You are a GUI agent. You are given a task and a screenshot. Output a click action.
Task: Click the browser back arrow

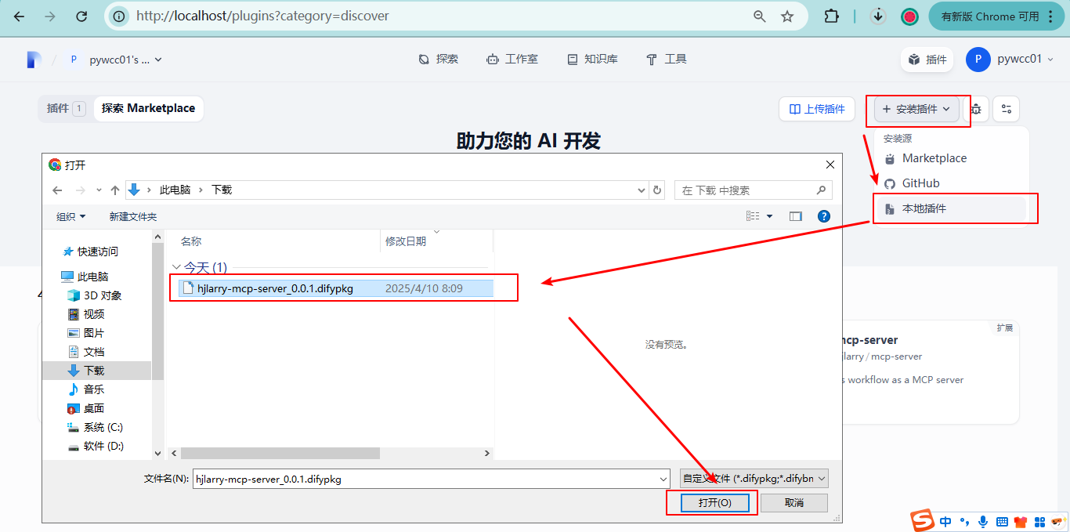point(20,16)
